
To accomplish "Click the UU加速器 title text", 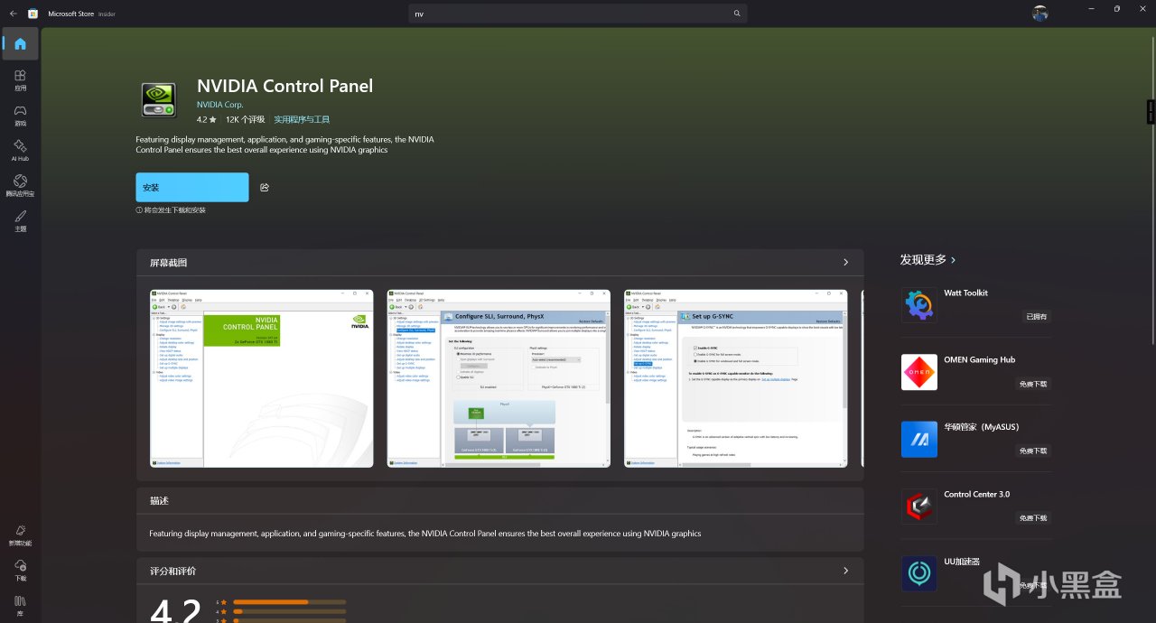I will point(962,561).
